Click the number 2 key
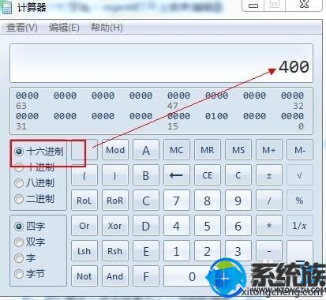Image resolution: width=326 pixels, height=300 pixels. 208,251
